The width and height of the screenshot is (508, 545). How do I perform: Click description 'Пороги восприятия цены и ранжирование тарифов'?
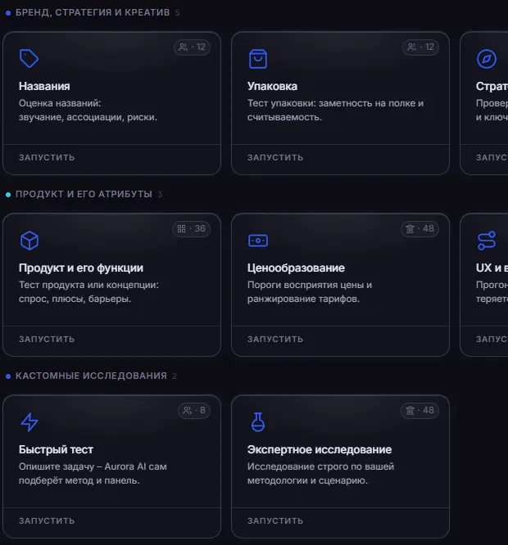(310, 292)
